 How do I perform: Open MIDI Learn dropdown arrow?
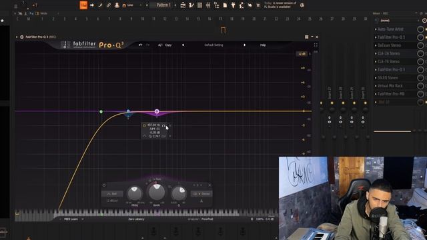(83, 219)
